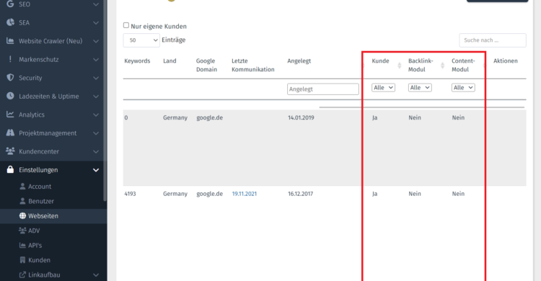Sort by the Keywords column header
Screen dimensions: 541x281
click(x=137, y=61)
